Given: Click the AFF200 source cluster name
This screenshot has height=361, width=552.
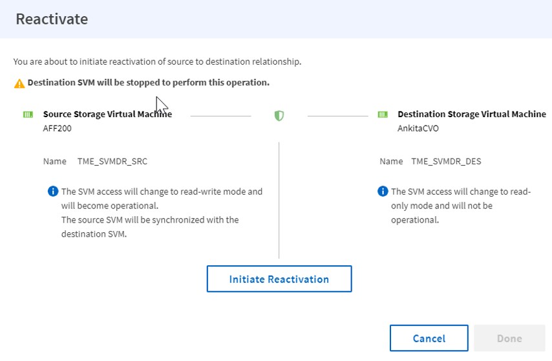Looking at the screenshot, I should pos(58,128).
